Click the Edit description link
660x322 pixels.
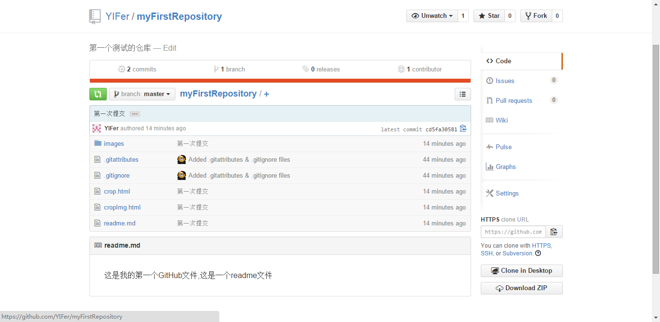(x=170, y=48)
